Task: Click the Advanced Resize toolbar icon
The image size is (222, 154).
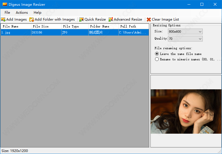Action: (x=111, y=19)
